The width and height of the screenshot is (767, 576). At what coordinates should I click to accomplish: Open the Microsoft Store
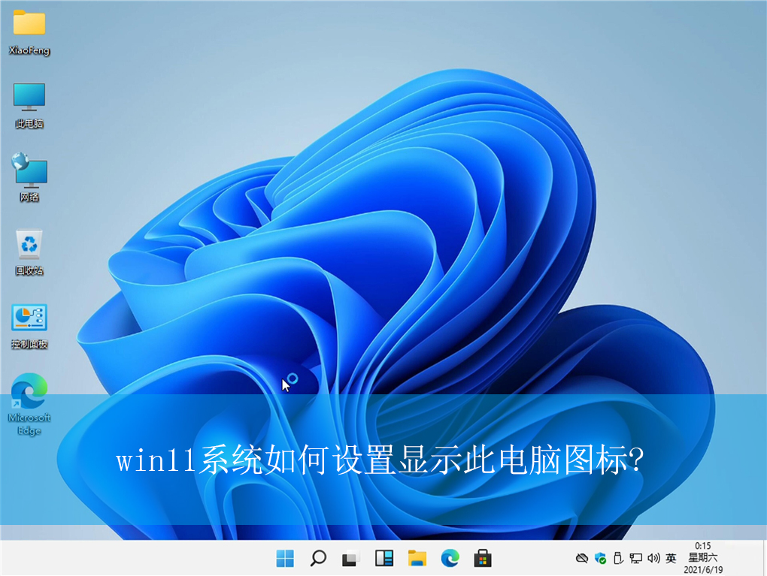coord(482,558)
